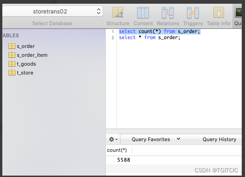Click the t_store table icon
The image size is (245, 177).
(x=12, y=73)
